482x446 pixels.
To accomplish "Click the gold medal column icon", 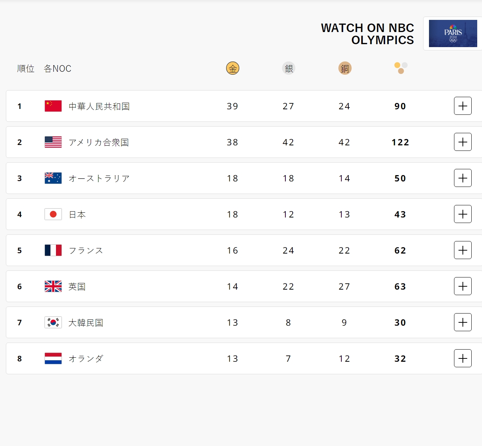I will 233,68.
